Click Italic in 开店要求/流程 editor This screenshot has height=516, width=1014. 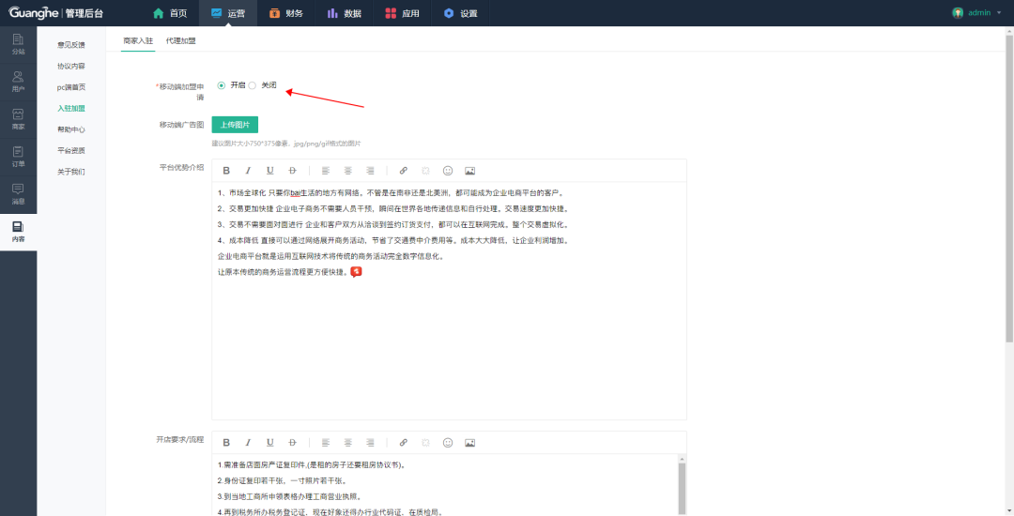[x=248, y=443]
